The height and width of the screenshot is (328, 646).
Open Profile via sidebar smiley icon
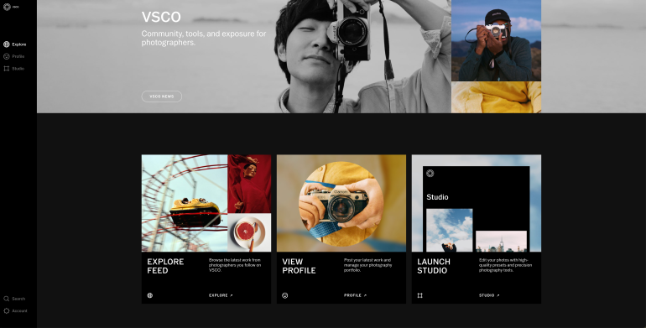click(6, 56)
